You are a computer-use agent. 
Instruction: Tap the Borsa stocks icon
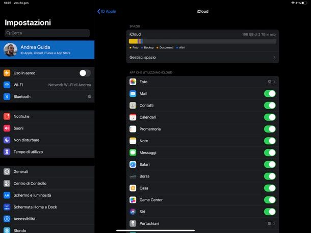(133, 176)
